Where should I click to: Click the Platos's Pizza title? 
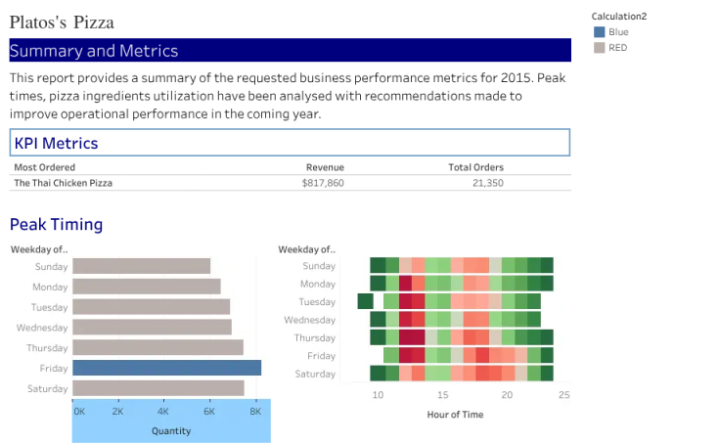click(62, 22)
